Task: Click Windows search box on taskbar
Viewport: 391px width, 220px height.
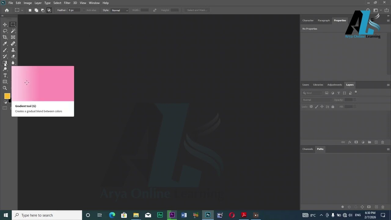Action: point(47,215)
